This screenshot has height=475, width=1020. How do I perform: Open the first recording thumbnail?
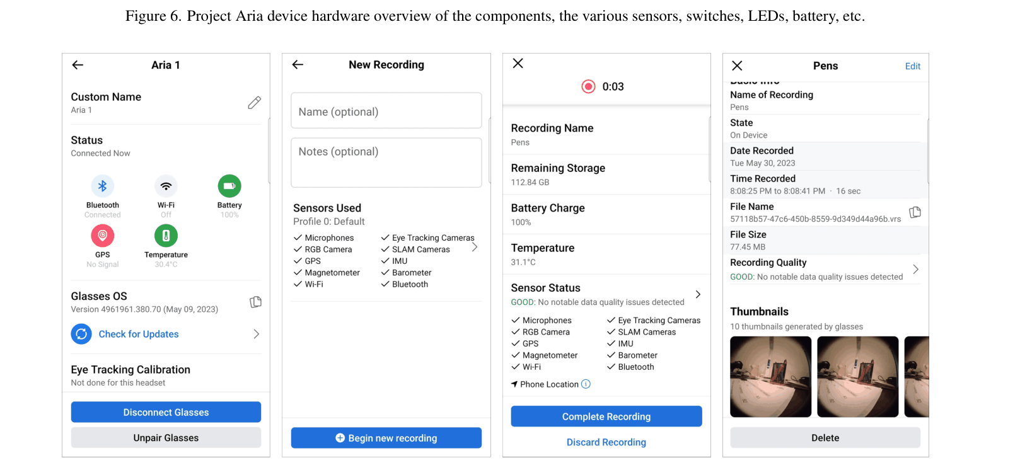(770, 377)
